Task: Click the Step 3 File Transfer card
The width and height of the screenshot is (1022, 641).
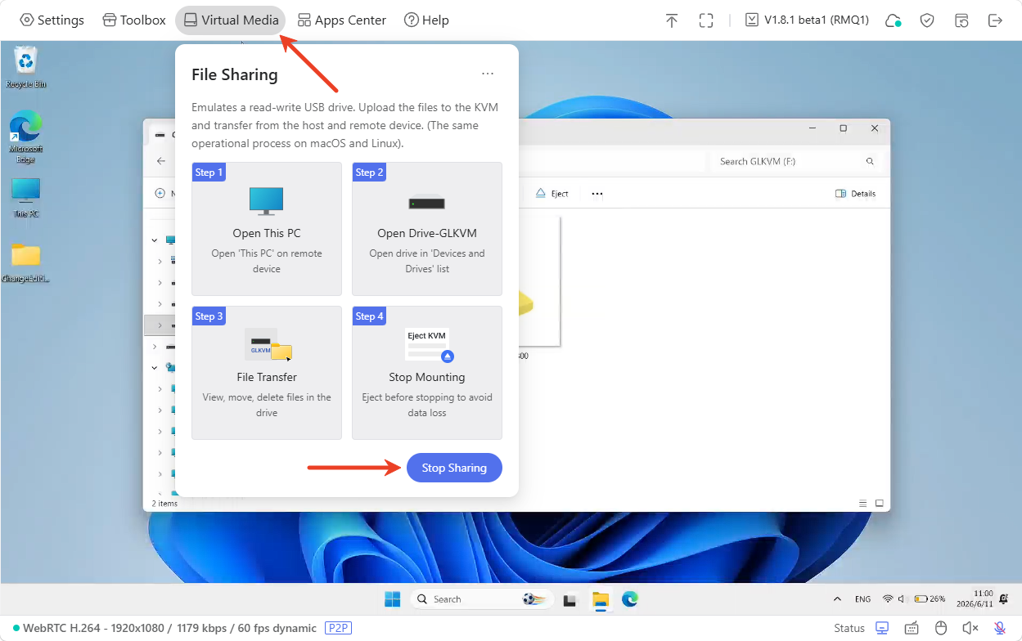Action: (x=267, y=373)
